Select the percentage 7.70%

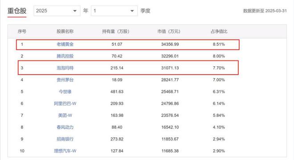(219, 68)
